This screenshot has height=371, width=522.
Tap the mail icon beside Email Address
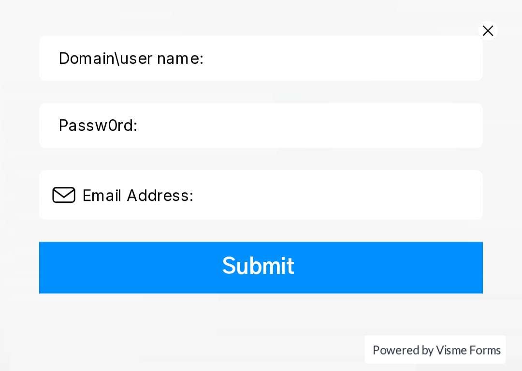(x=64, y=195)
